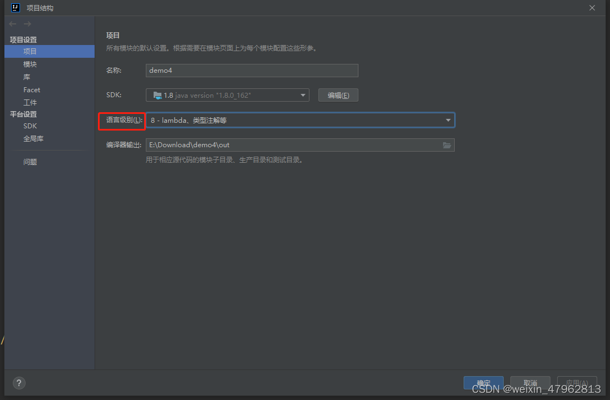The image size is (610, 400).
Task: Confirm settings with the 确定 button
Action: tap(483, 383)
